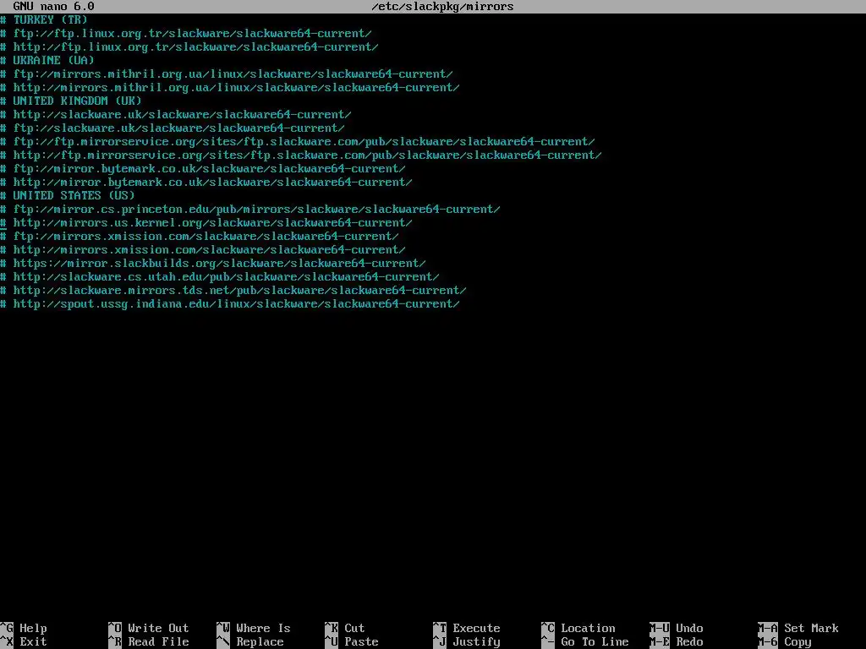Click the http://mirror.bytemark.co.uk mirror line
This screenshot has width=866, height=649.
pos(206,183)
